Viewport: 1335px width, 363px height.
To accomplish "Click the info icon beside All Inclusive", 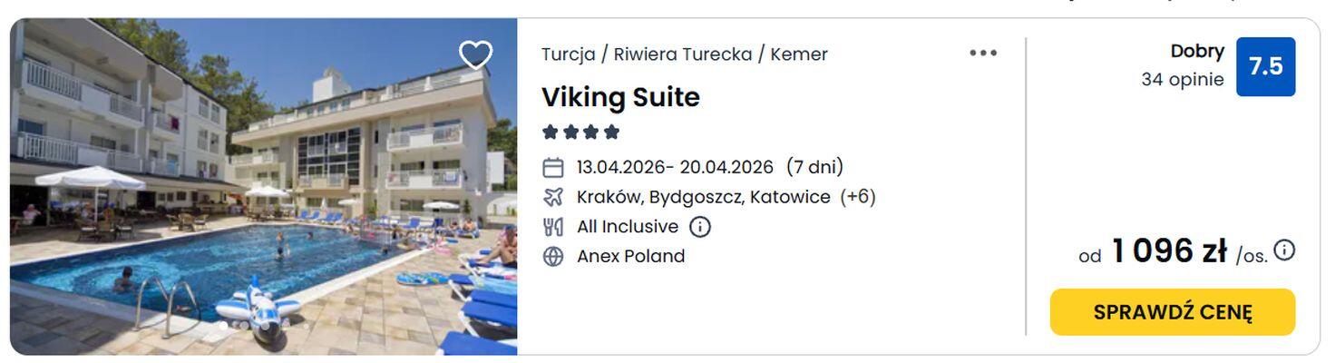I will pos(700,227).
